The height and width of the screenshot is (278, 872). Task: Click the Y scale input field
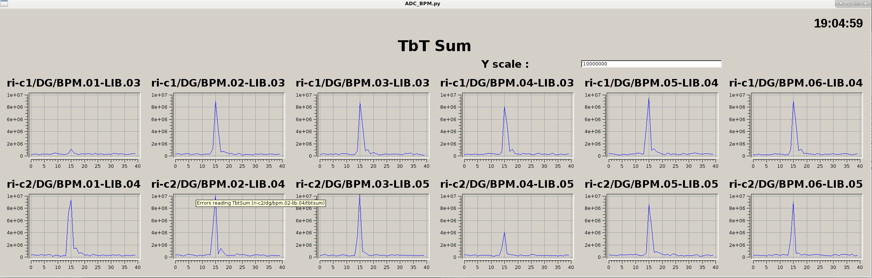651,64
